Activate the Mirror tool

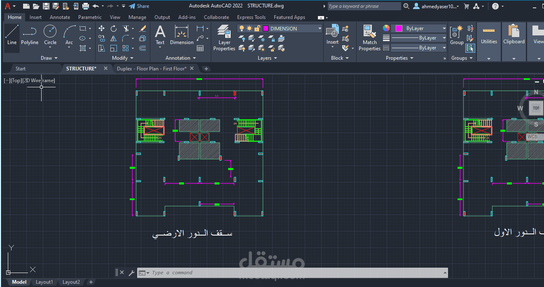(x=113, y=38)
